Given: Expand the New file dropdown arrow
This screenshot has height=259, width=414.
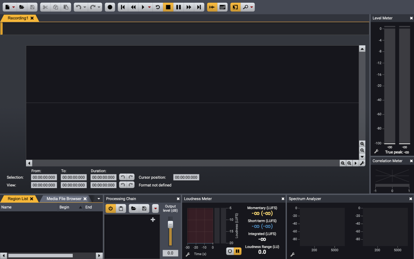Looking at the screenshot, I should point(13,7).
